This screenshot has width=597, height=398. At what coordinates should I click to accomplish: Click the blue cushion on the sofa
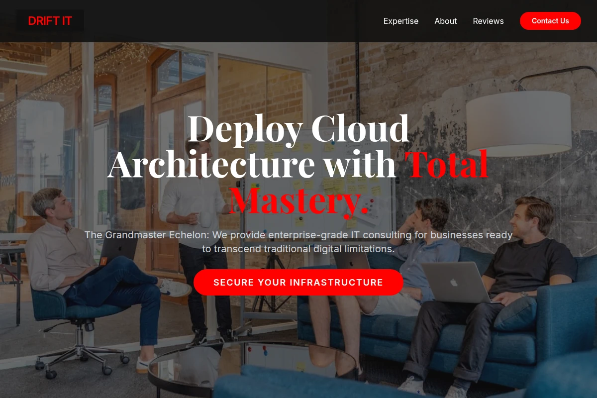coord(514,313)
